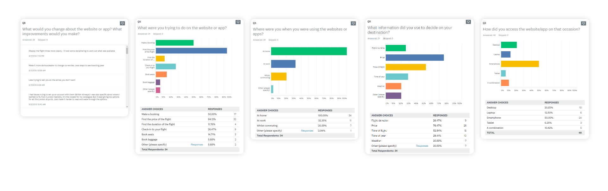608x191 pixels.
Task: Select the green Desktop bar in Q3
Action: [x=509, y=45]
